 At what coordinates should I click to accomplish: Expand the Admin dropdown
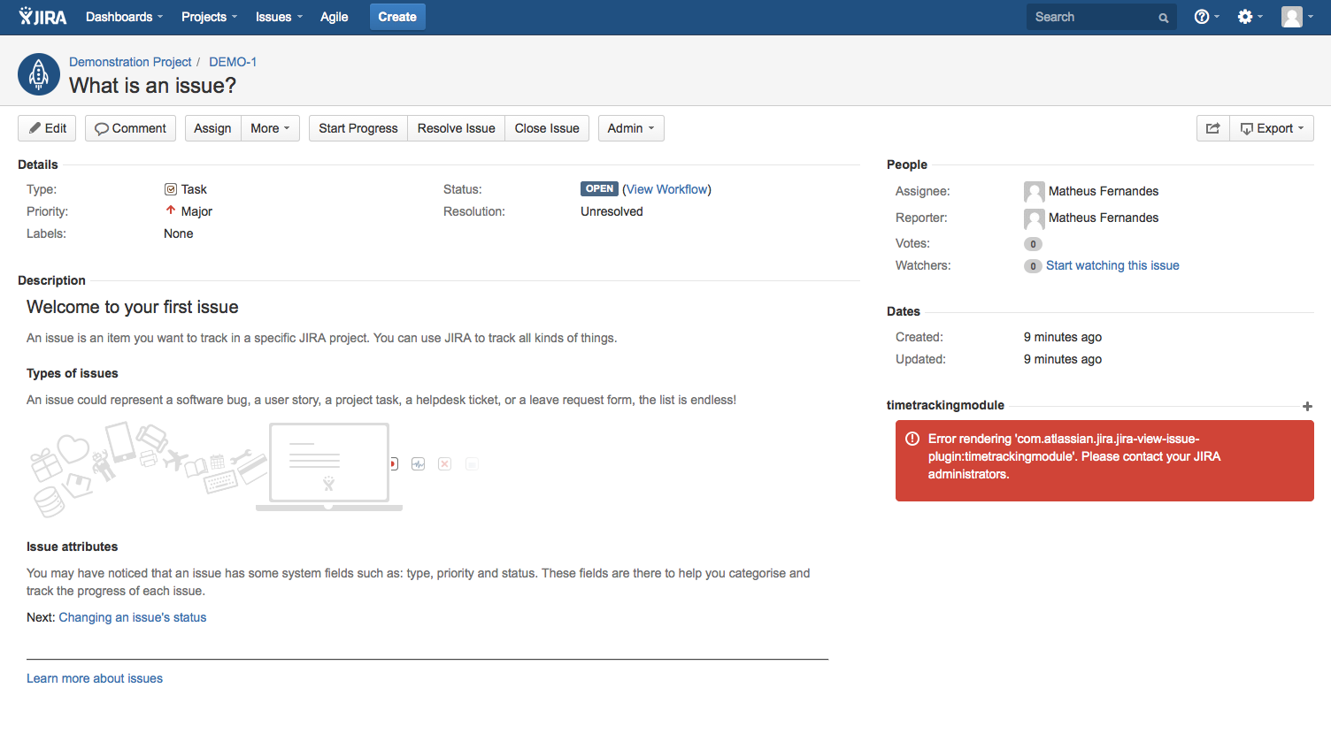click(631, 128)
